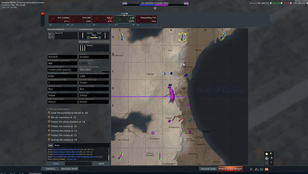Viewport: 308px width, 174px height.
Task: Toggle the Vertical targeting switch
Action: [x=83, y=63]
